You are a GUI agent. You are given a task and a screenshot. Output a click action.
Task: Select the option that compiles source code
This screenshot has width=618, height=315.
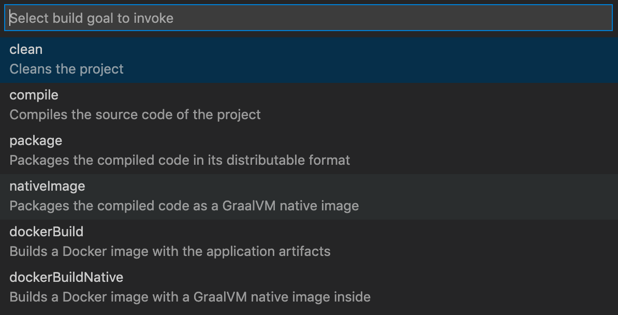click(309, 106)
